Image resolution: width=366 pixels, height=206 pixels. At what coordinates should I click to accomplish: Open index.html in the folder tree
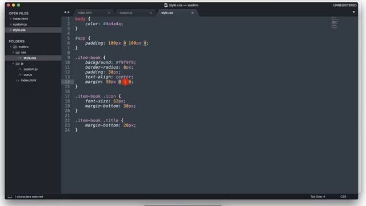(29, 80)
